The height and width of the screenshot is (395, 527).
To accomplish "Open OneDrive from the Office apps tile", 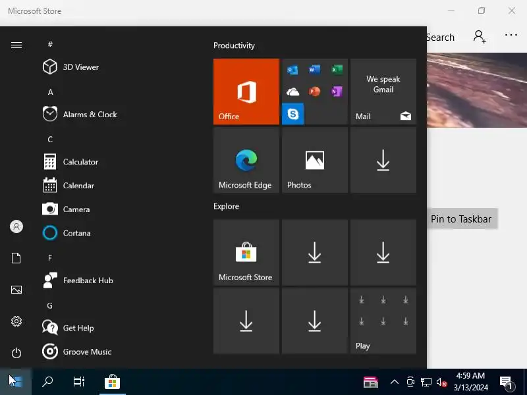I will click(292, 92).
